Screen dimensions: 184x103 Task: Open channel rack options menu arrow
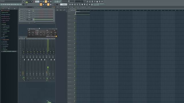(19, 7)
